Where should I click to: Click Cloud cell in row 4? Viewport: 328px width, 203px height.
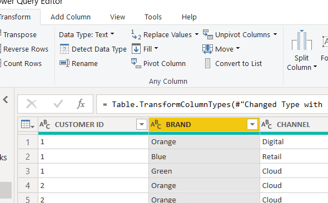pyautogui.click(x=294, y=185)
